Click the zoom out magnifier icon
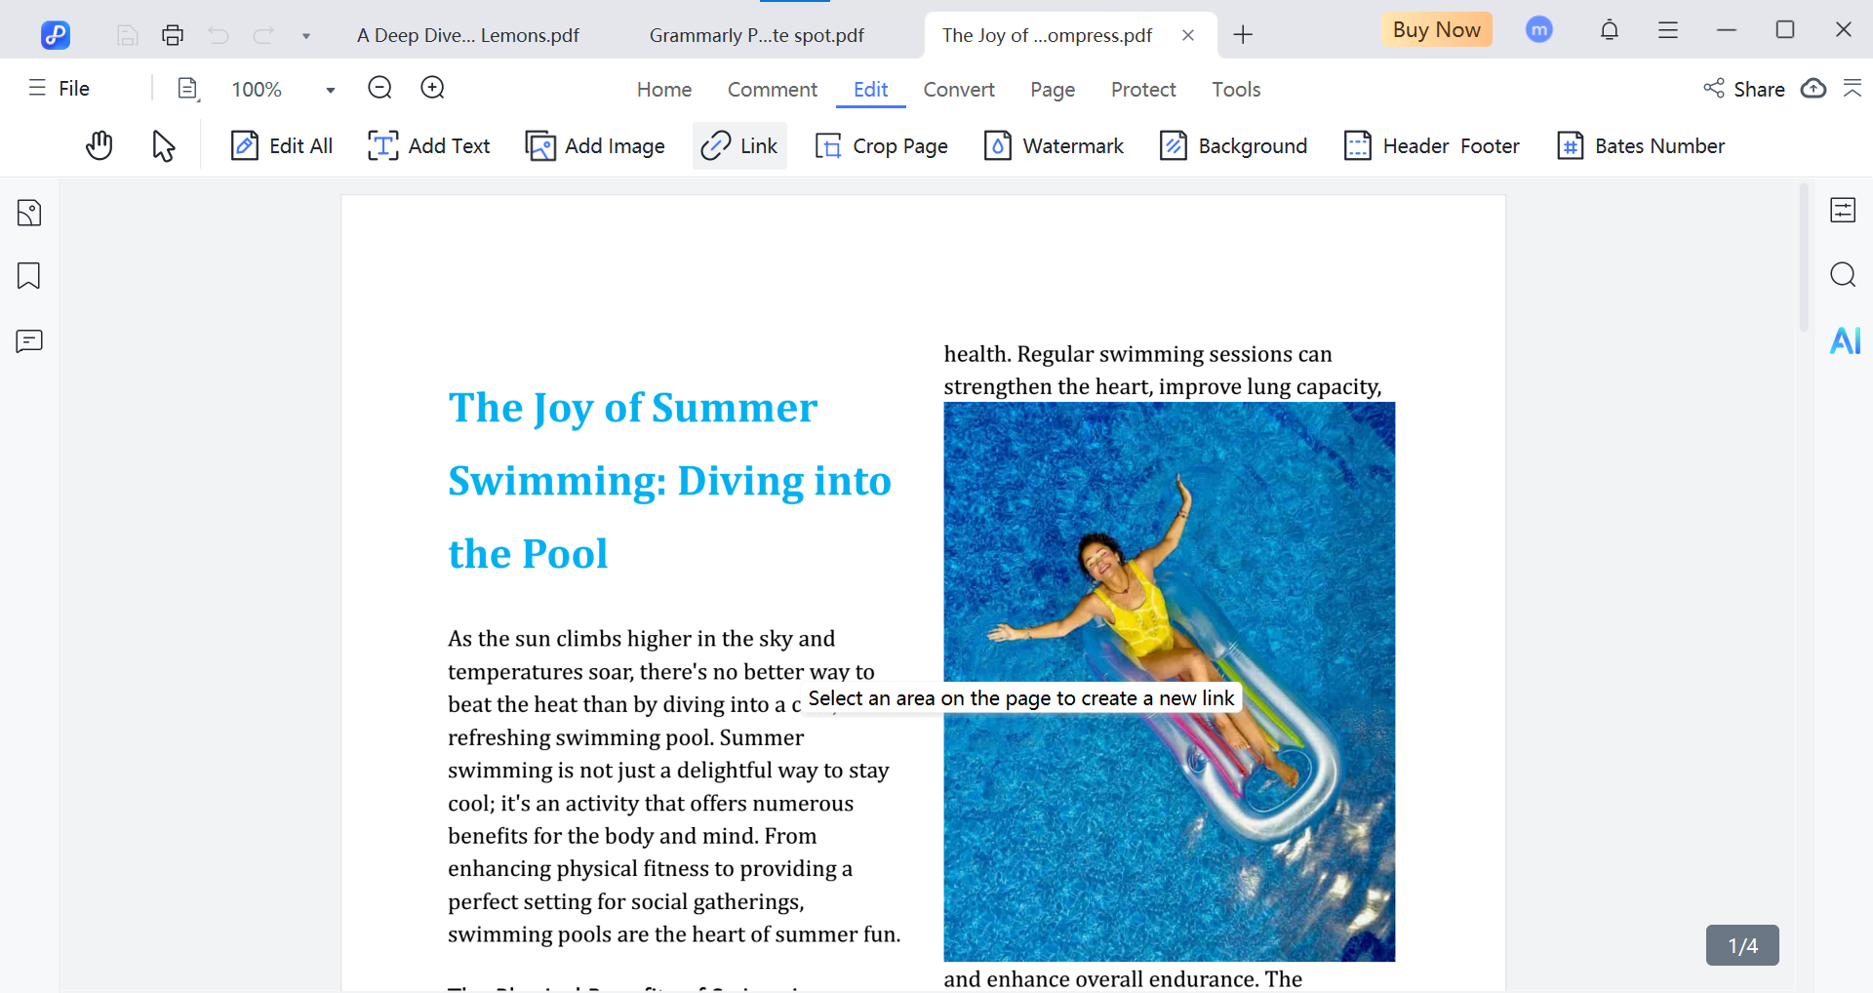The height and width of the screenshot is (993, 1873). tap(379, 89)
